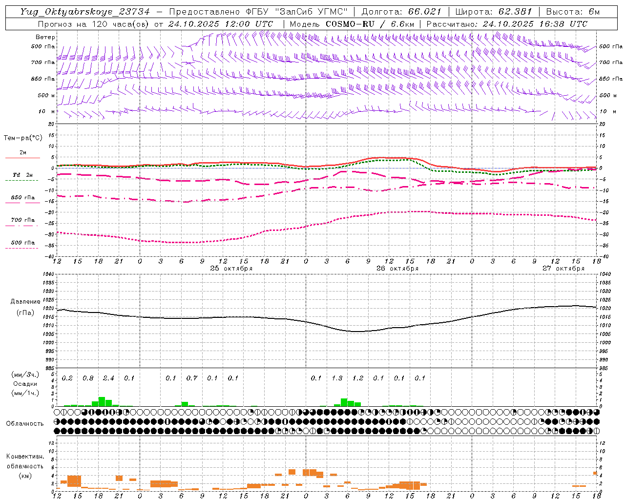Click the Тем-ра(°C) axis label
This screenshot has width=625, height=500.
23,138
